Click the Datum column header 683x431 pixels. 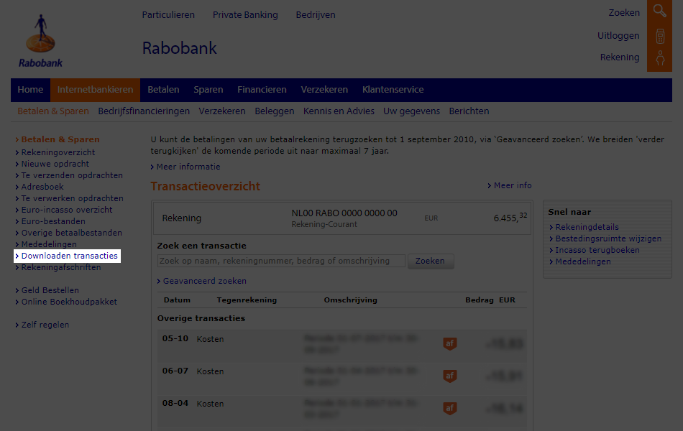tap(177, 300)
